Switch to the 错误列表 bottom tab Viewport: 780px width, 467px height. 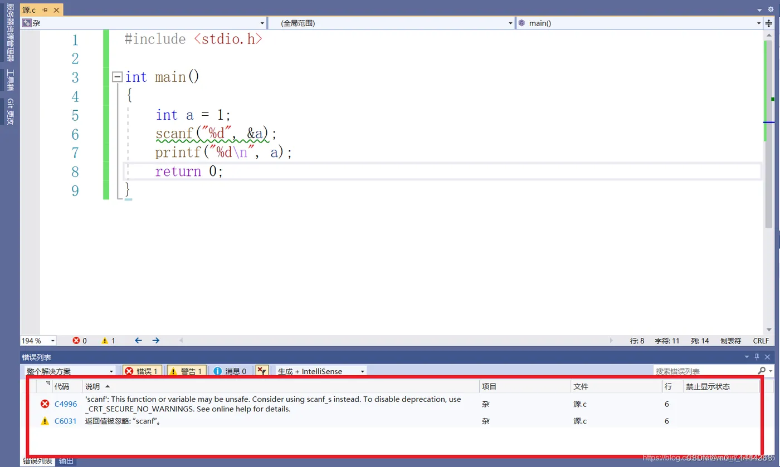pos(37,461)
